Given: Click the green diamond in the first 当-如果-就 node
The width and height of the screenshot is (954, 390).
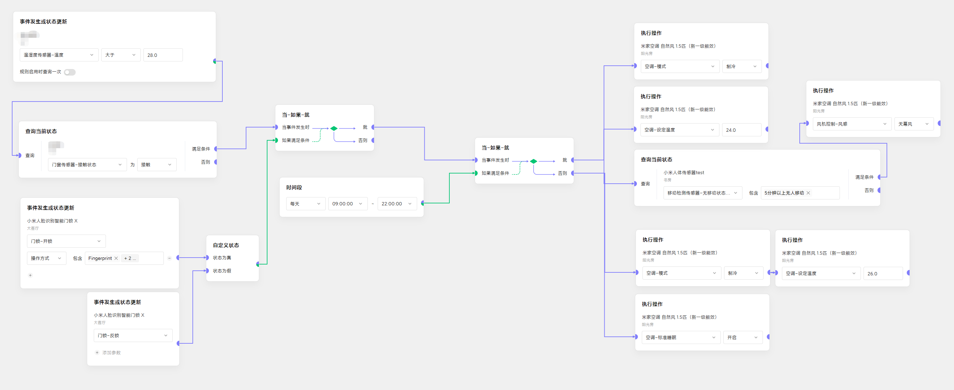Looking at the screenshot, I should [334, 128].
